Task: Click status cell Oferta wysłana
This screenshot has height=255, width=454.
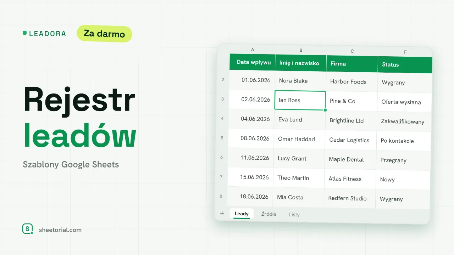Action: pyautogui.click(x=404, y=102)
